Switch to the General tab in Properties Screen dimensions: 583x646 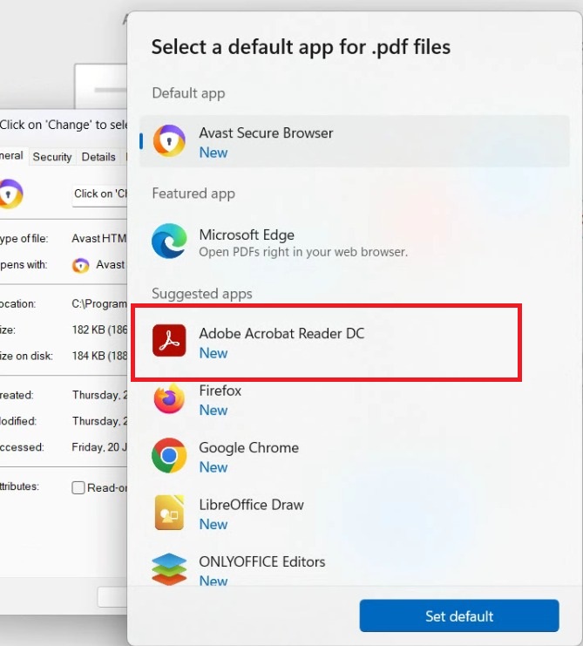12,156
